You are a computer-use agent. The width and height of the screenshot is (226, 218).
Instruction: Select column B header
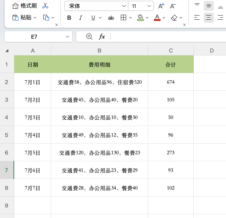pos(99,51)
